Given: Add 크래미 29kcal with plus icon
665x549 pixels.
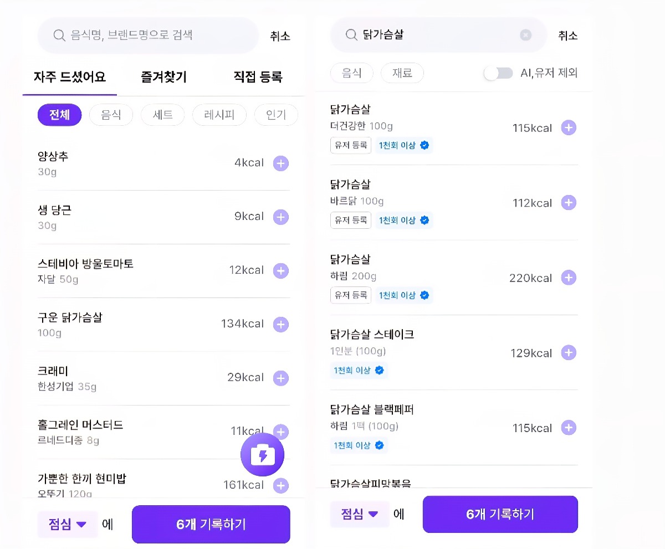Looking at the screenshot, I should [281, 378].
